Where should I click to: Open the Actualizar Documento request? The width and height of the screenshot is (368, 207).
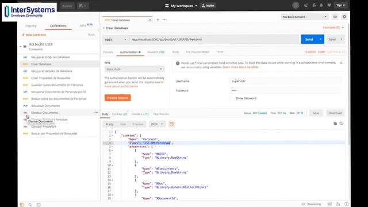coord(59,106)
